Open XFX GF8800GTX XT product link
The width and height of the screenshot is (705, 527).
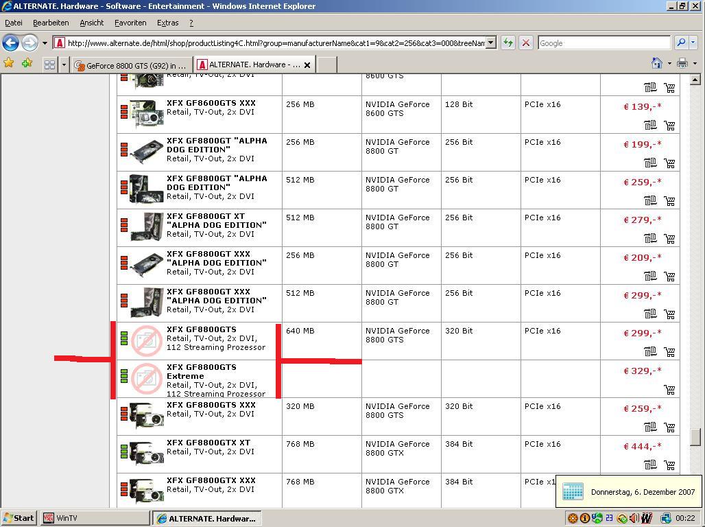coord(208,443)
